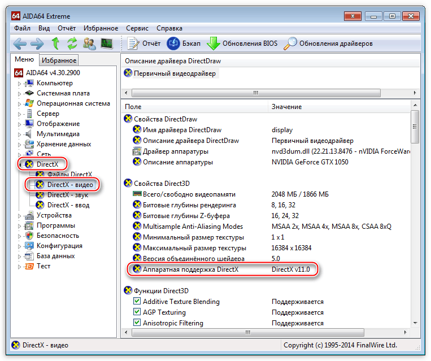Sort by the Поле column header
The width and height of the screenshot is (431, 361).
click(x=195, y=107)
